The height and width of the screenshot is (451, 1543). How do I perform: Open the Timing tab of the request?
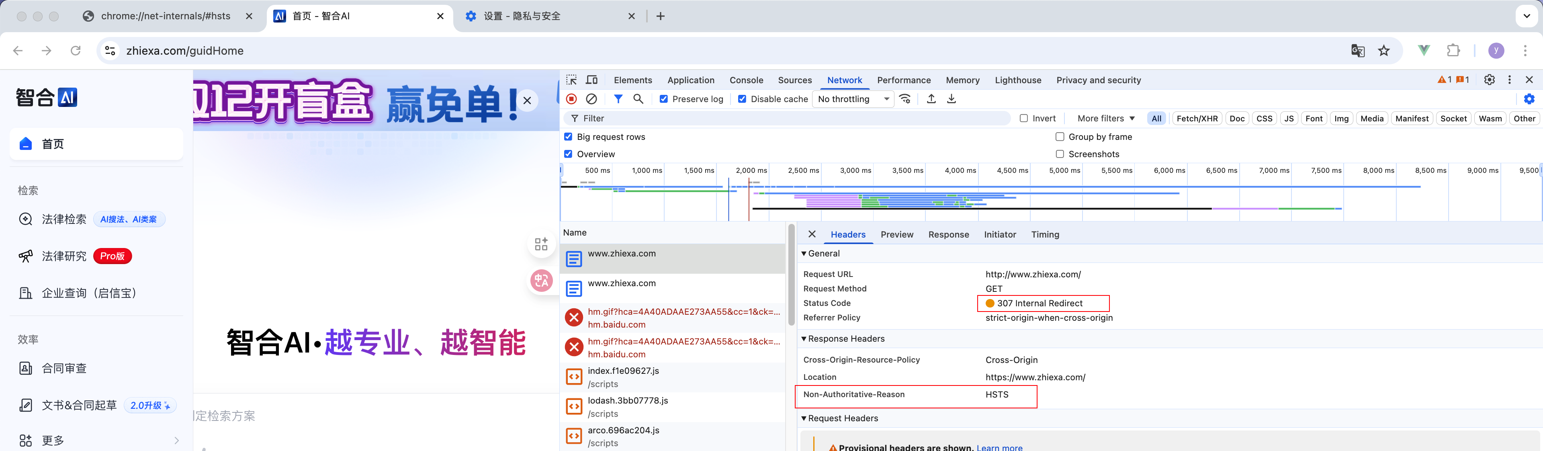1045,234
